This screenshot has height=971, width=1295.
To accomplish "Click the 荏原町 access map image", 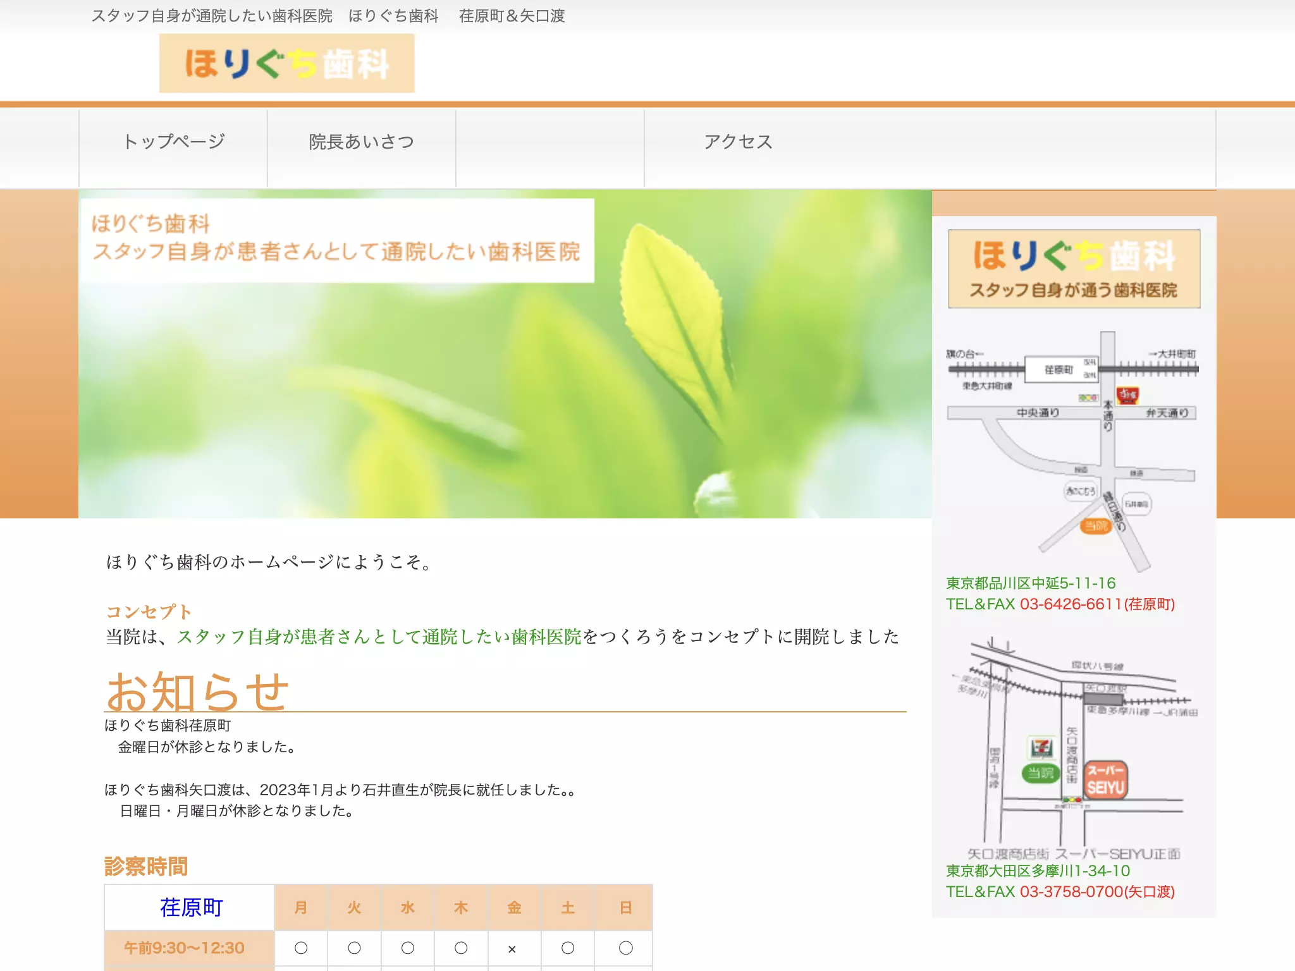I will click(1073, 451).
